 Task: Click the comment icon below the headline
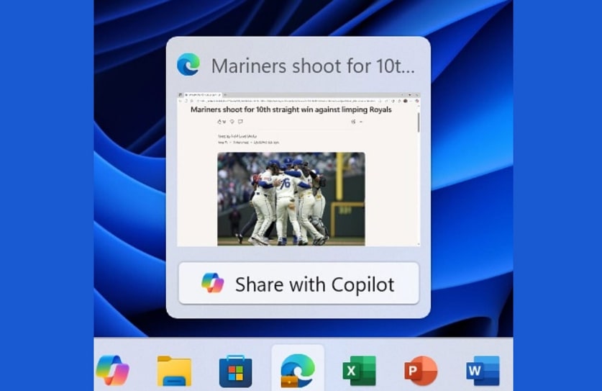point(240,122)
